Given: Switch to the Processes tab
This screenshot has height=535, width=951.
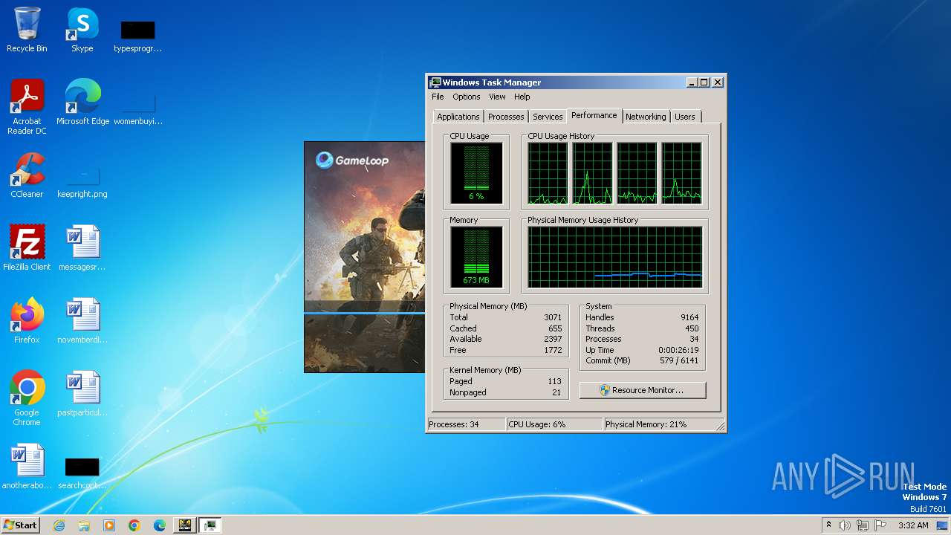Looking at the screenshot, I should (x=506, y=117).
